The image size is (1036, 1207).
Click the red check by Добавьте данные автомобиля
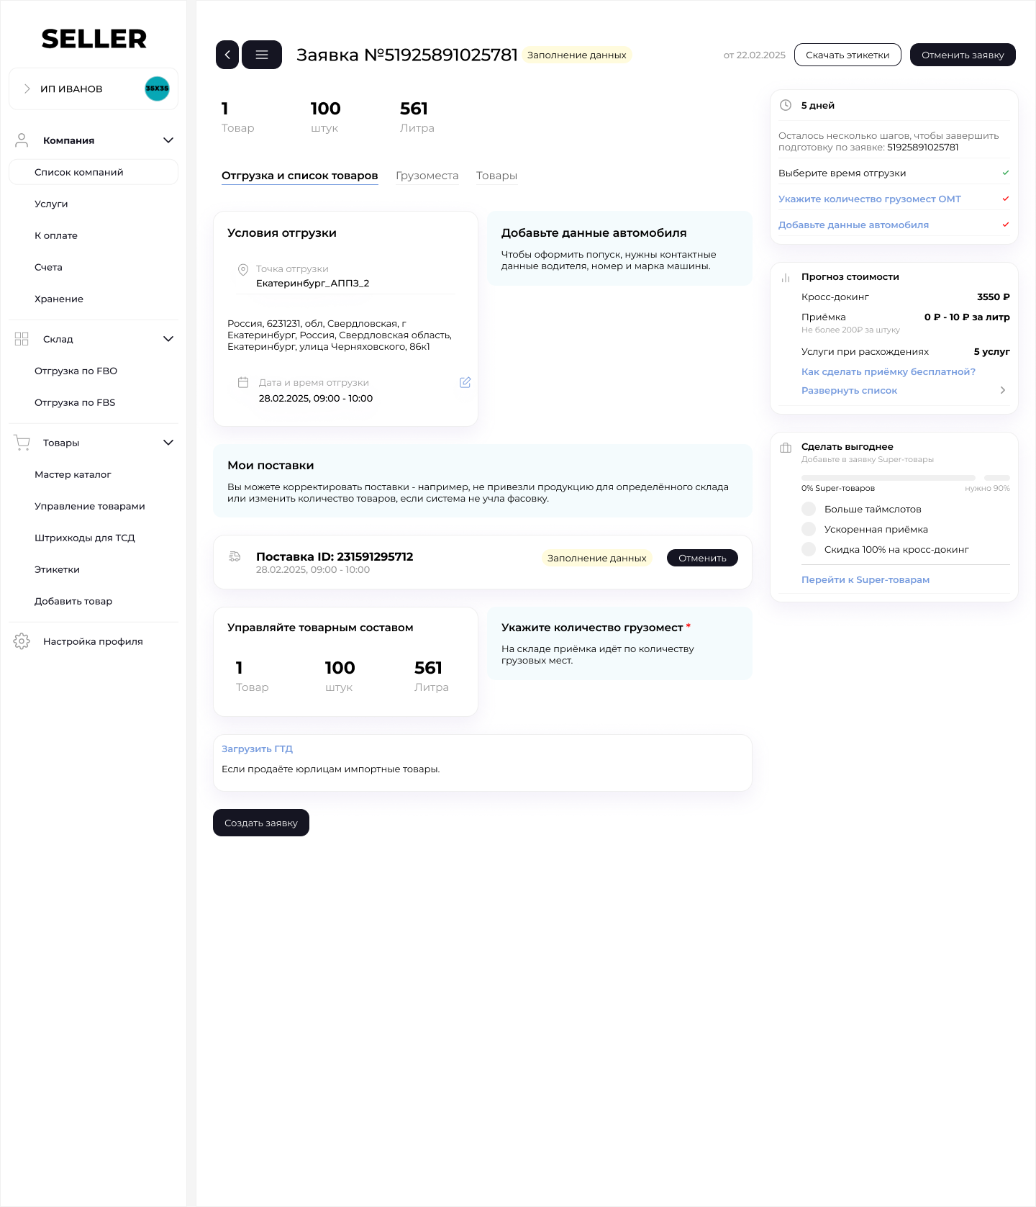(x=1006, y=225)
